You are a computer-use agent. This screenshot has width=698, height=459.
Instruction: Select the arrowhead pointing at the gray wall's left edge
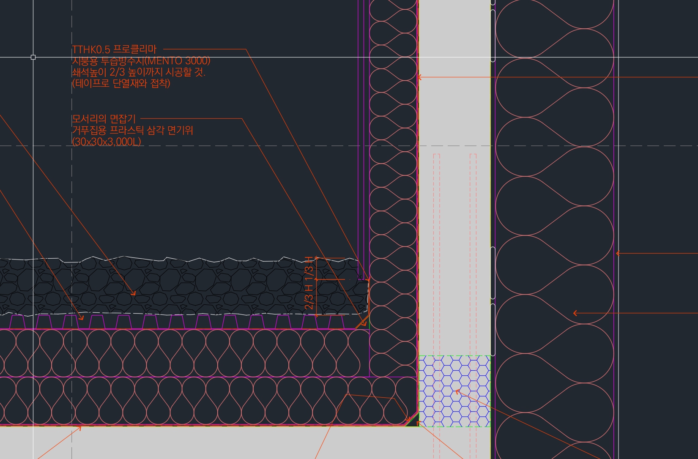pos(419,77)
